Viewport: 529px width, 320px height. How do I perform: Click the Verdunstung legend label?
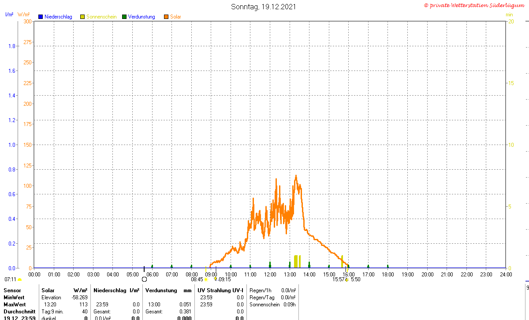pyautogui.click(x=142, y=17)
